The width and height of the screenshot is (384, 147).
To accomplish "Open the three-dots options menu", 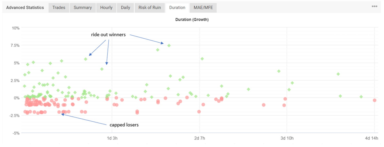I will point(374,7).
